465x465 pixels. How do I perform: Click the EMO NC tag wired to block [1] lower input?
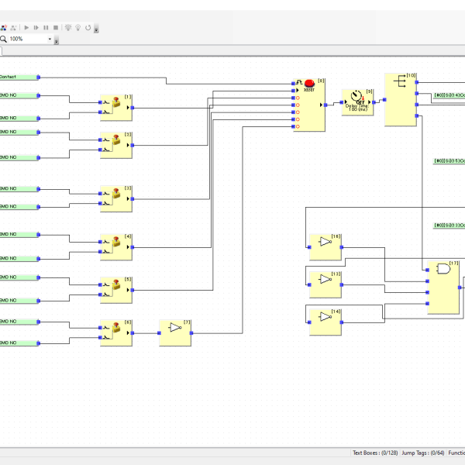point(19,119)
